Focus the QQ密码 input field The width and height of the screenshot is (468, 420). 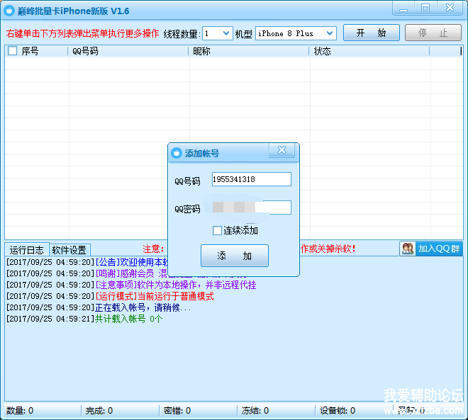pos(251,208)
